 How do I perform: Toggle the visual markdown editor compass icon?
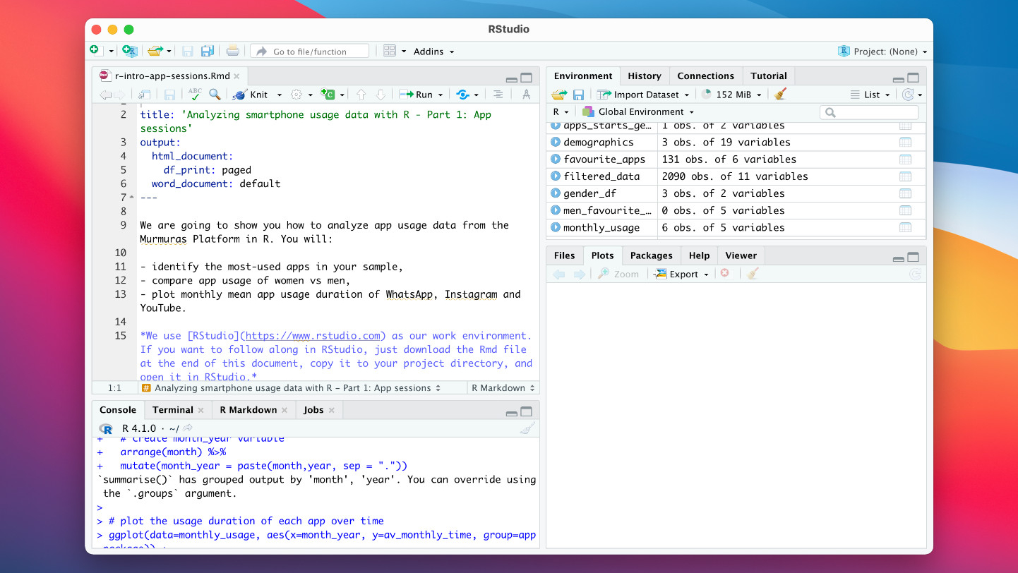click(526, 94)
